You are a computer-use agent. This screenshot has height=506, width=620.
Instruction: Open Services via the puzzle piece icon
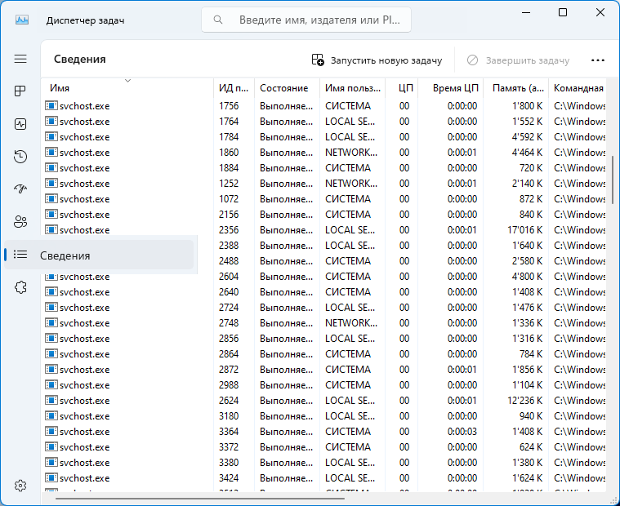(x=20, y=287)
